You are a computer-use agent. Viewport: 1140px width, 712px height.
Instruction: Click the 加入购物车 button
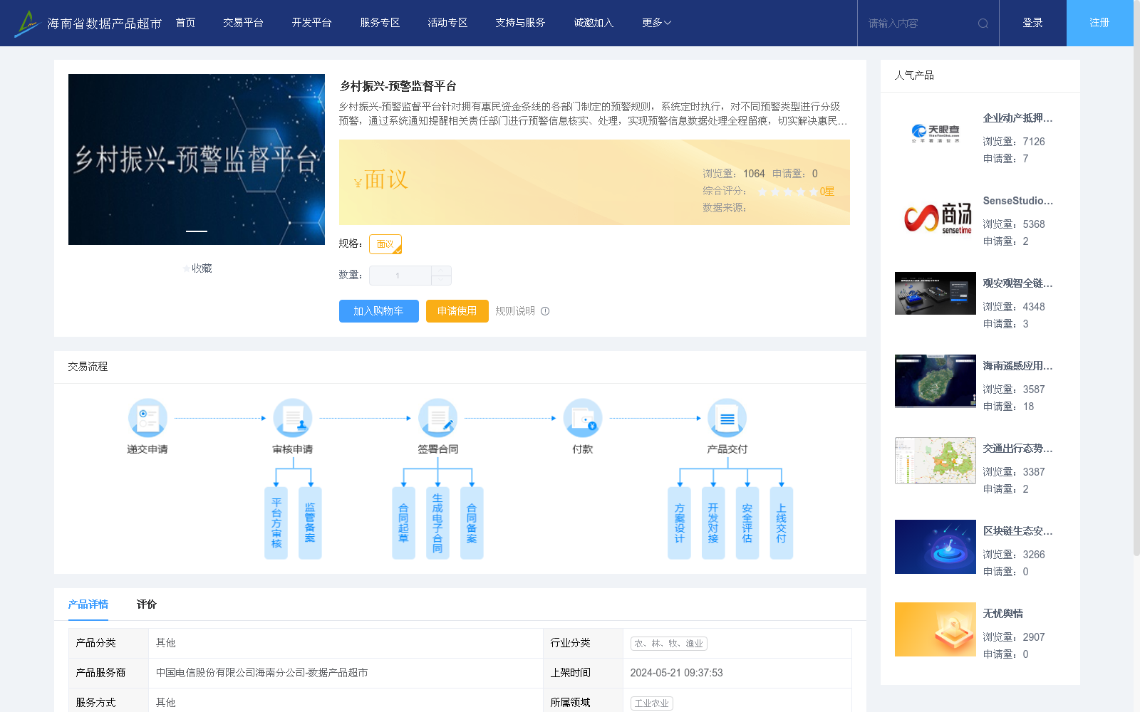pyautogui.click(x=379, y=311)
